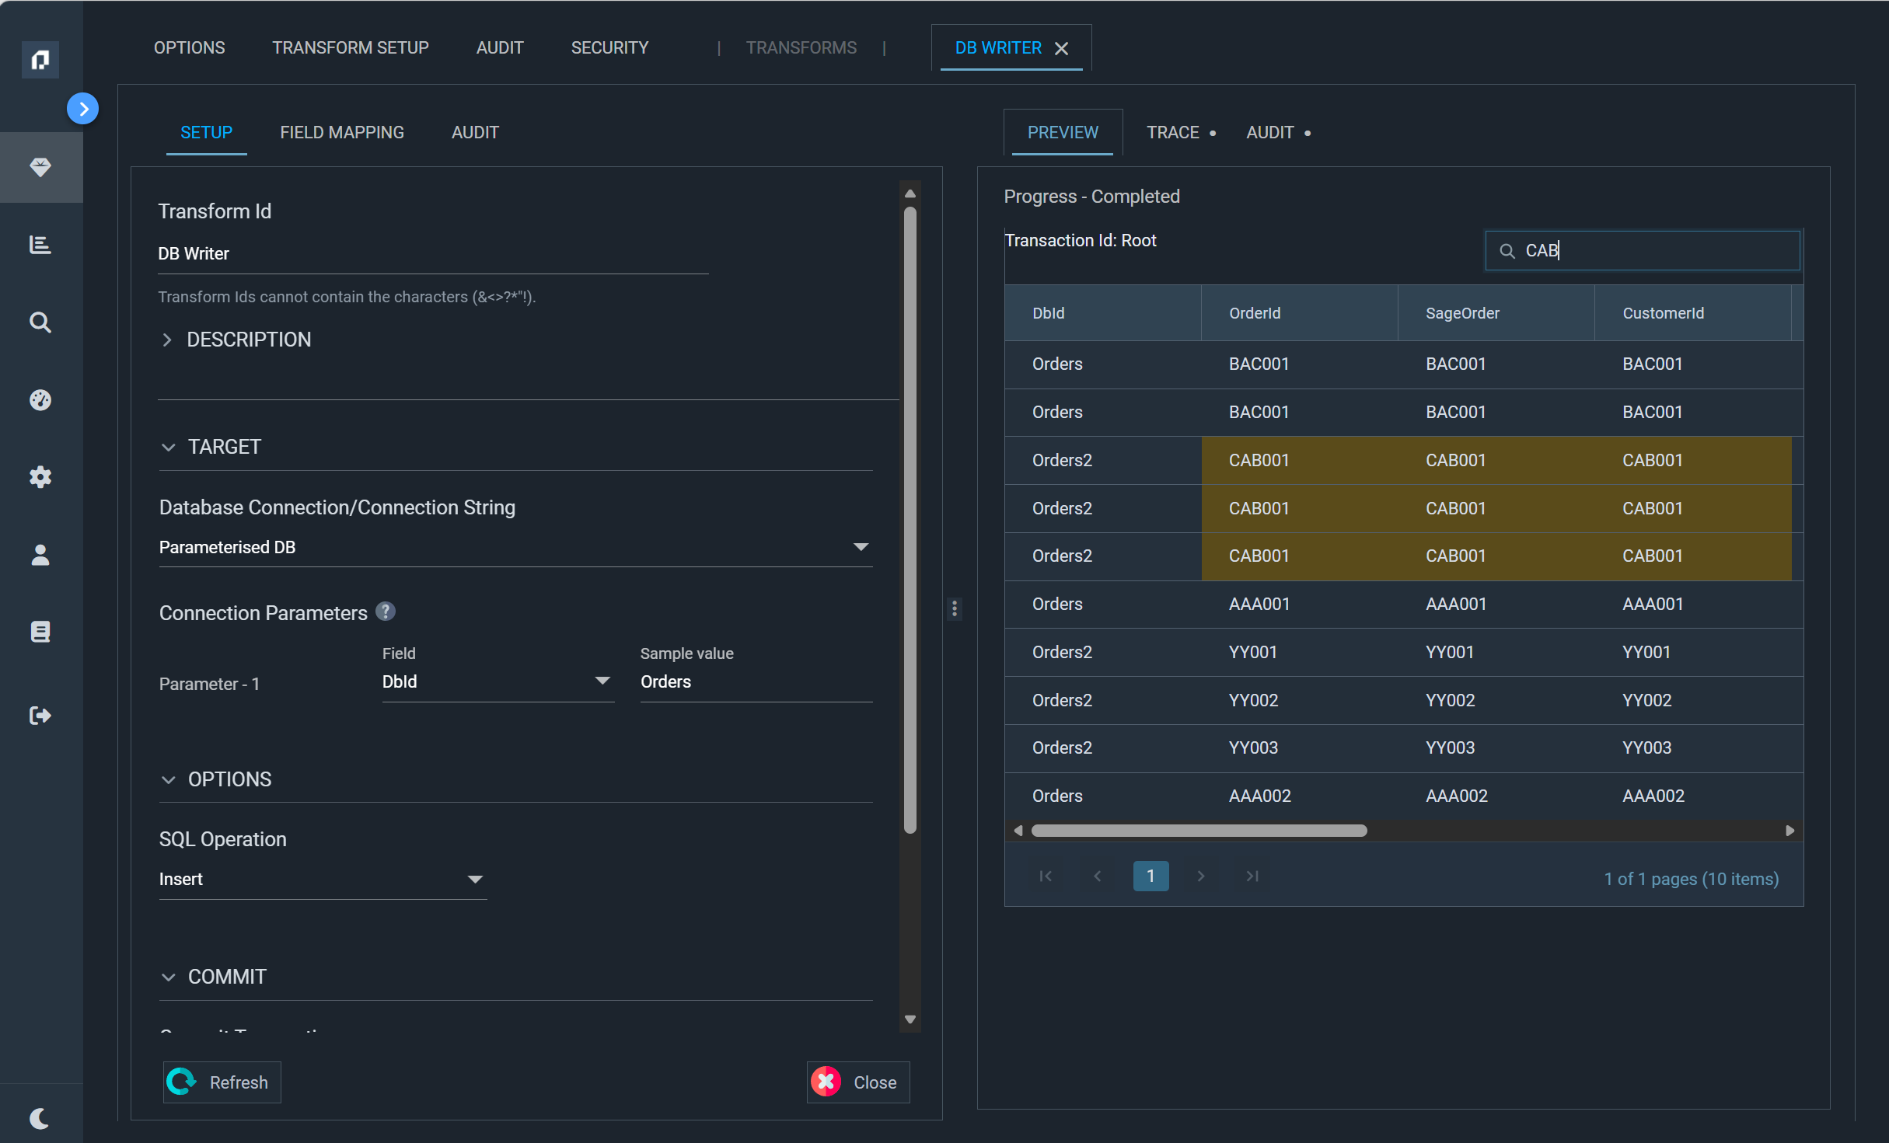Open the diamond icon in the sidebar
The width and height of the screenshot is (1889, 1143).
click(x=40, y=167)
